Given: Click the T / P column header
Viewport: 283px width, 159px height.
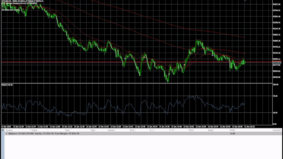Looking at the screenshot, I should point(172,130).
